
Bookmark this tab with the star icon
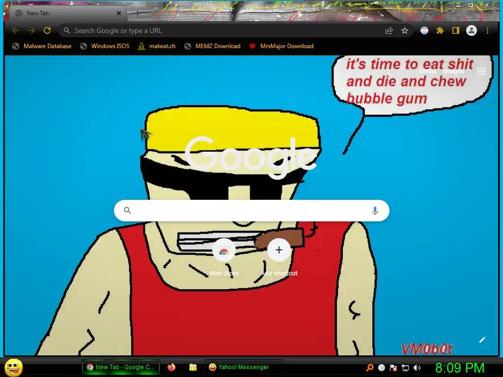point(405,30)
